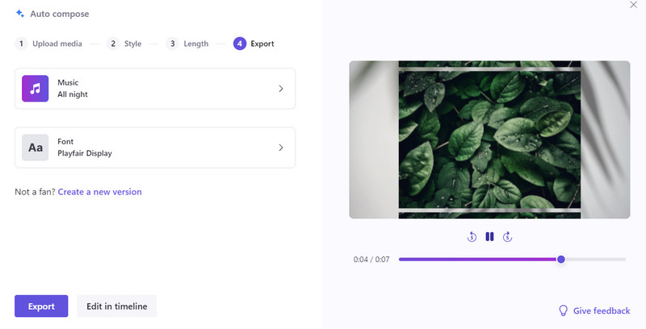The height and width of the screenshot is (329, 646).
Task: Click Create a new version link
Action: (x=99, y=192)
